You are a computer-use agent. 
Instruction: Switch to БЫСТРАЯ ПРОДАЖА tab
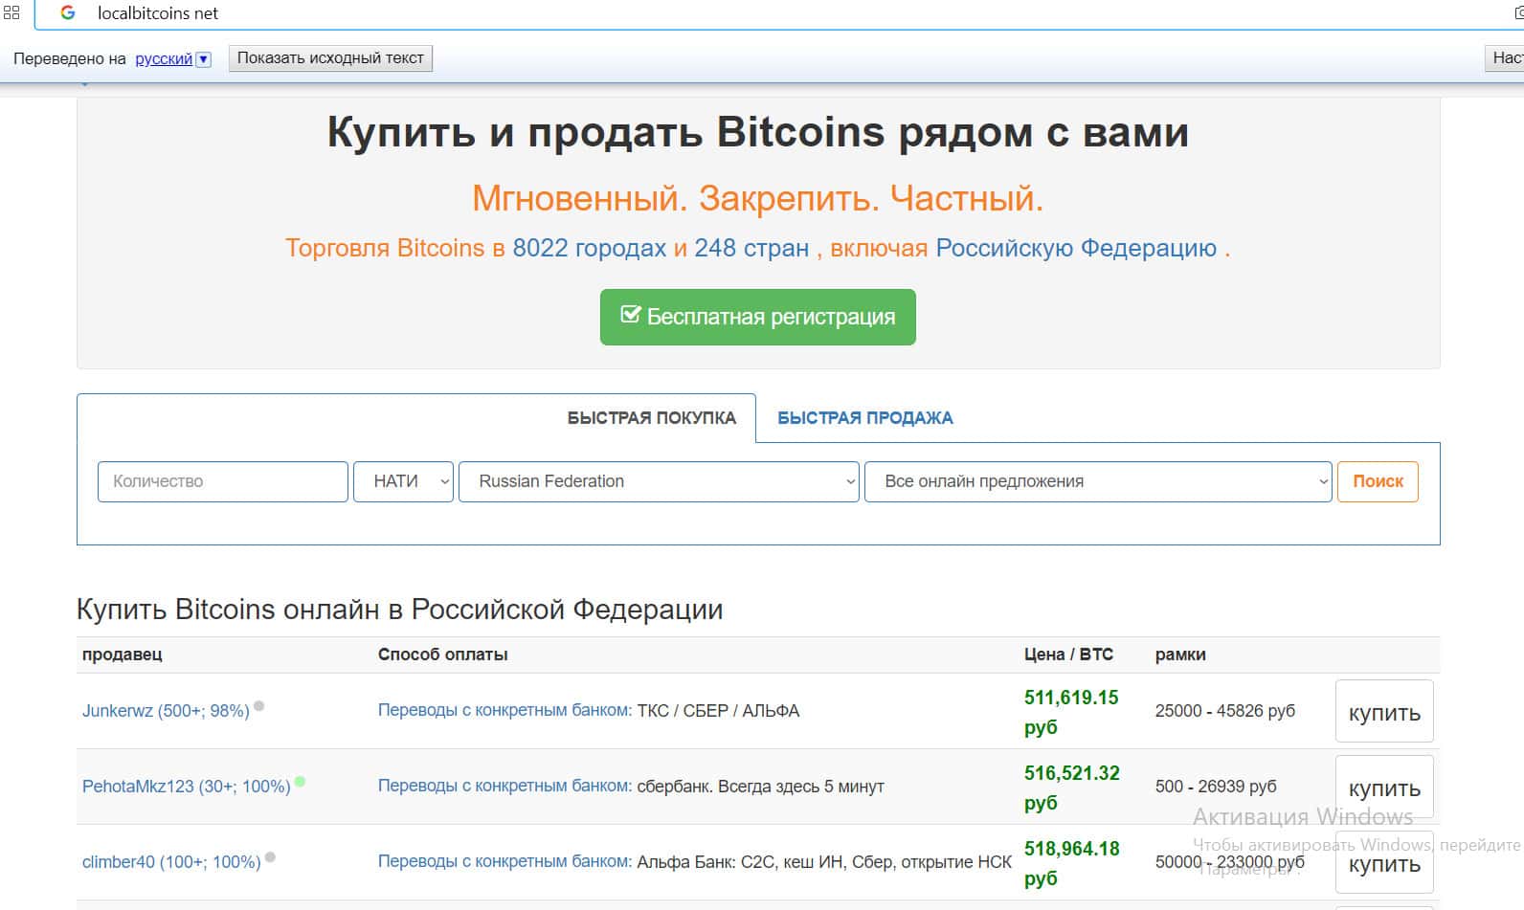(865, 418)
